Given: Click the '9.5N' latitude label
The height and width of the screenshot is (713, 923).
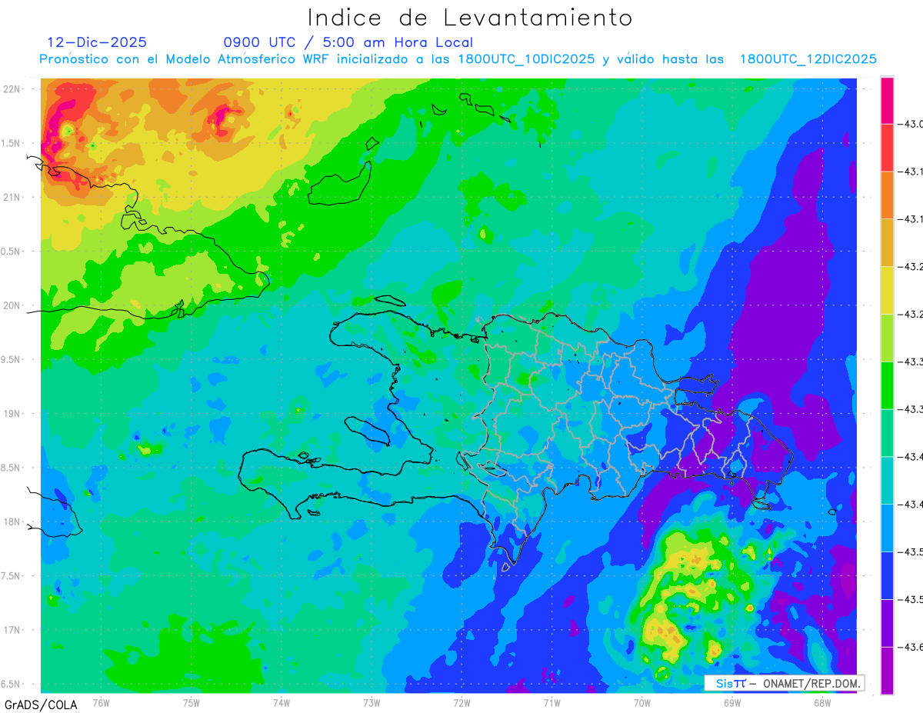Looking at the screenshot, I should [x=12, y=360].
